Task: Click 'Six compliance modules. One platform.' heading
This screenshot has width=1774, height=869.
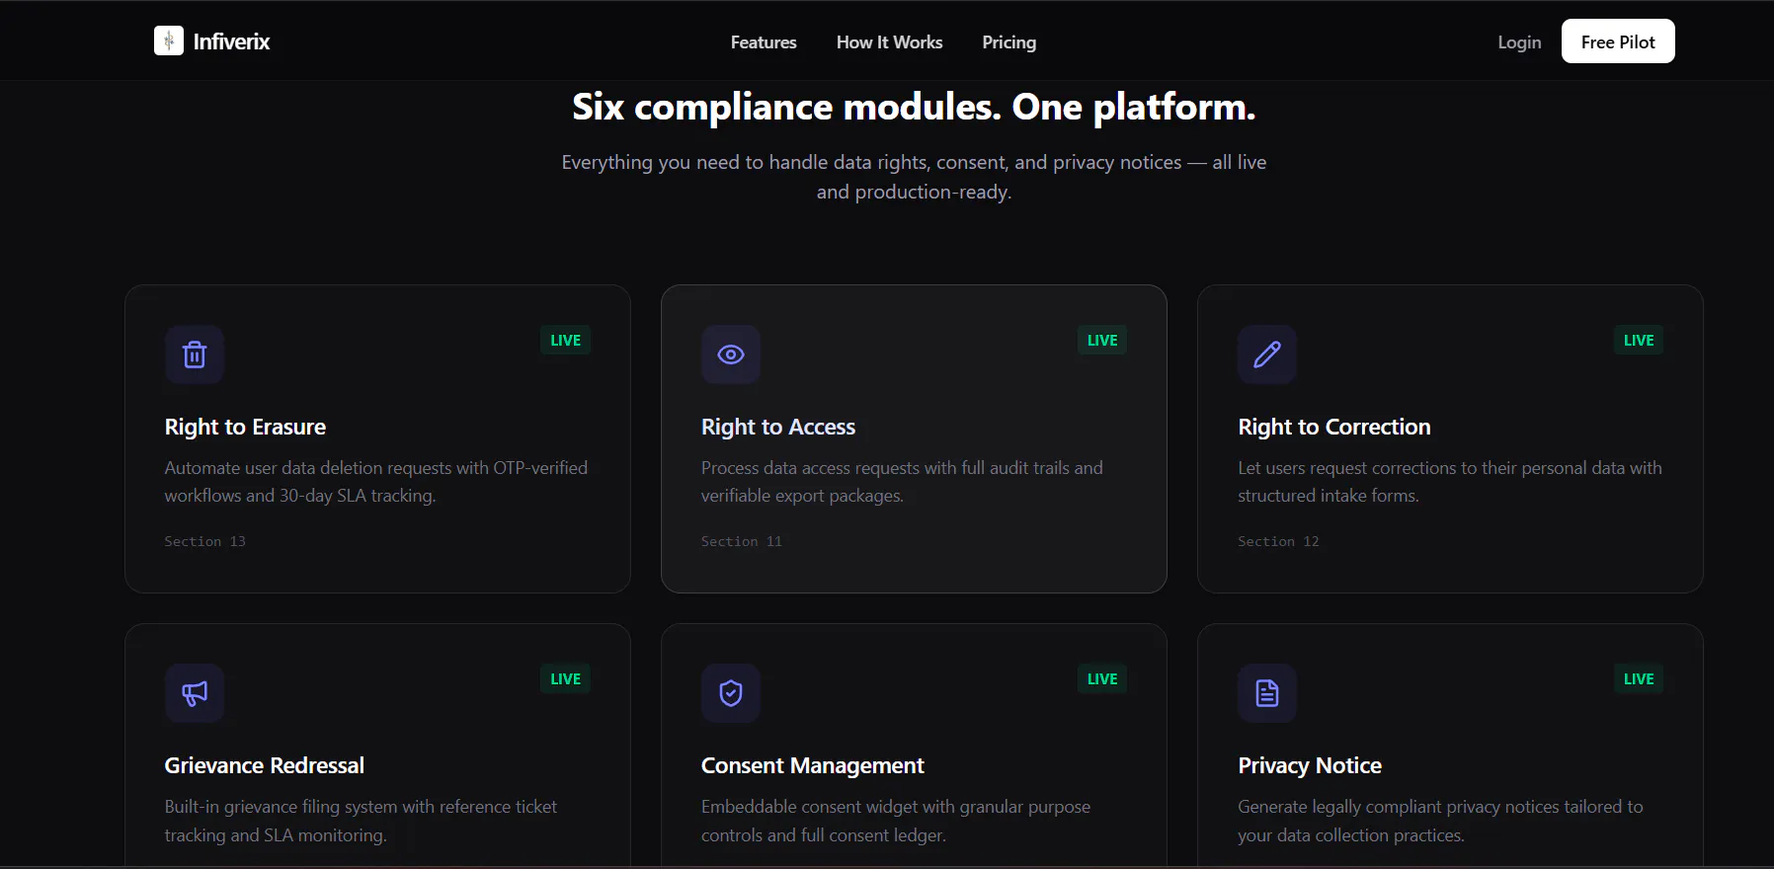Action: 914,107
